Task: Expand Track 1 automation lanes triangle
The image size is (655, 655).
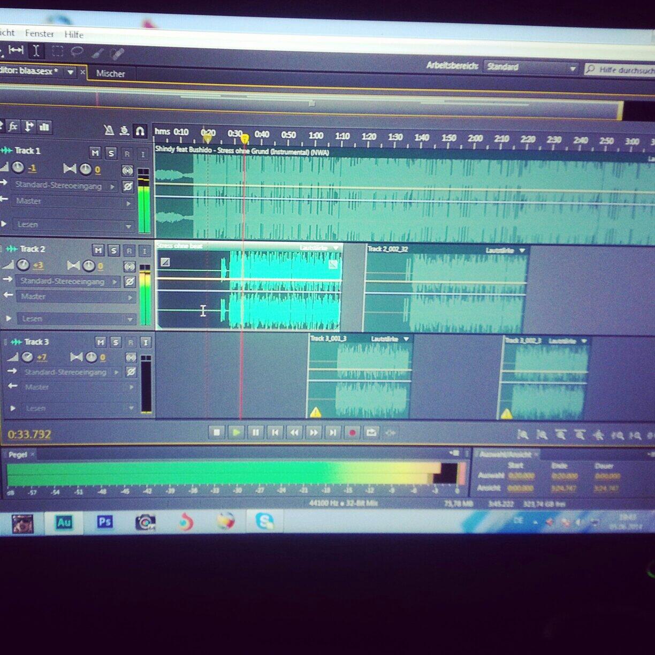Action: coord(5,224)
